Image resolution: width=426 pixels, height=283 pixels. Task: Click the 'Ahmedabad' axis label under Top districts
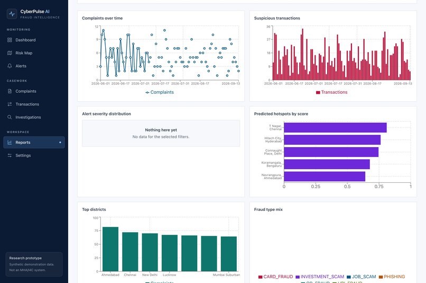(110, 275)
